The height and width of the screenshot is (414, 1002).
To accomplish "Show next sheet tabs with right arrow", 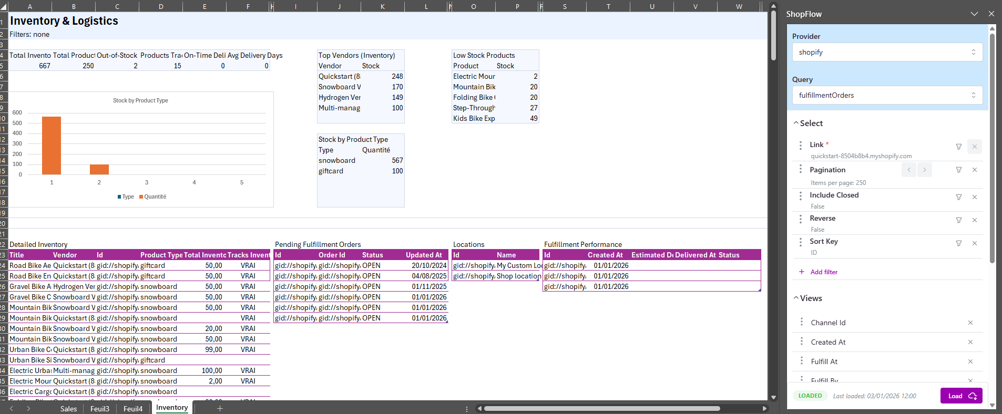I will tap(28, 408).
